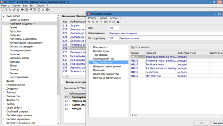Click the gray square icon in dialog toolbar
This screenshot has width=223, height=126.
pos(105,22)
